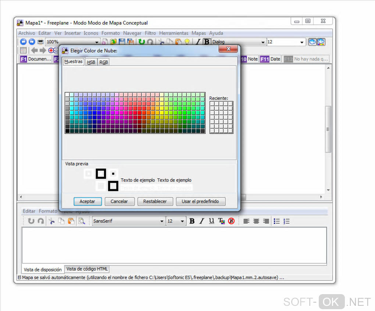This screenshot has height=311, width=375.
Task: Add a cloud with the first cloud icon
Action: click(312, 42)
